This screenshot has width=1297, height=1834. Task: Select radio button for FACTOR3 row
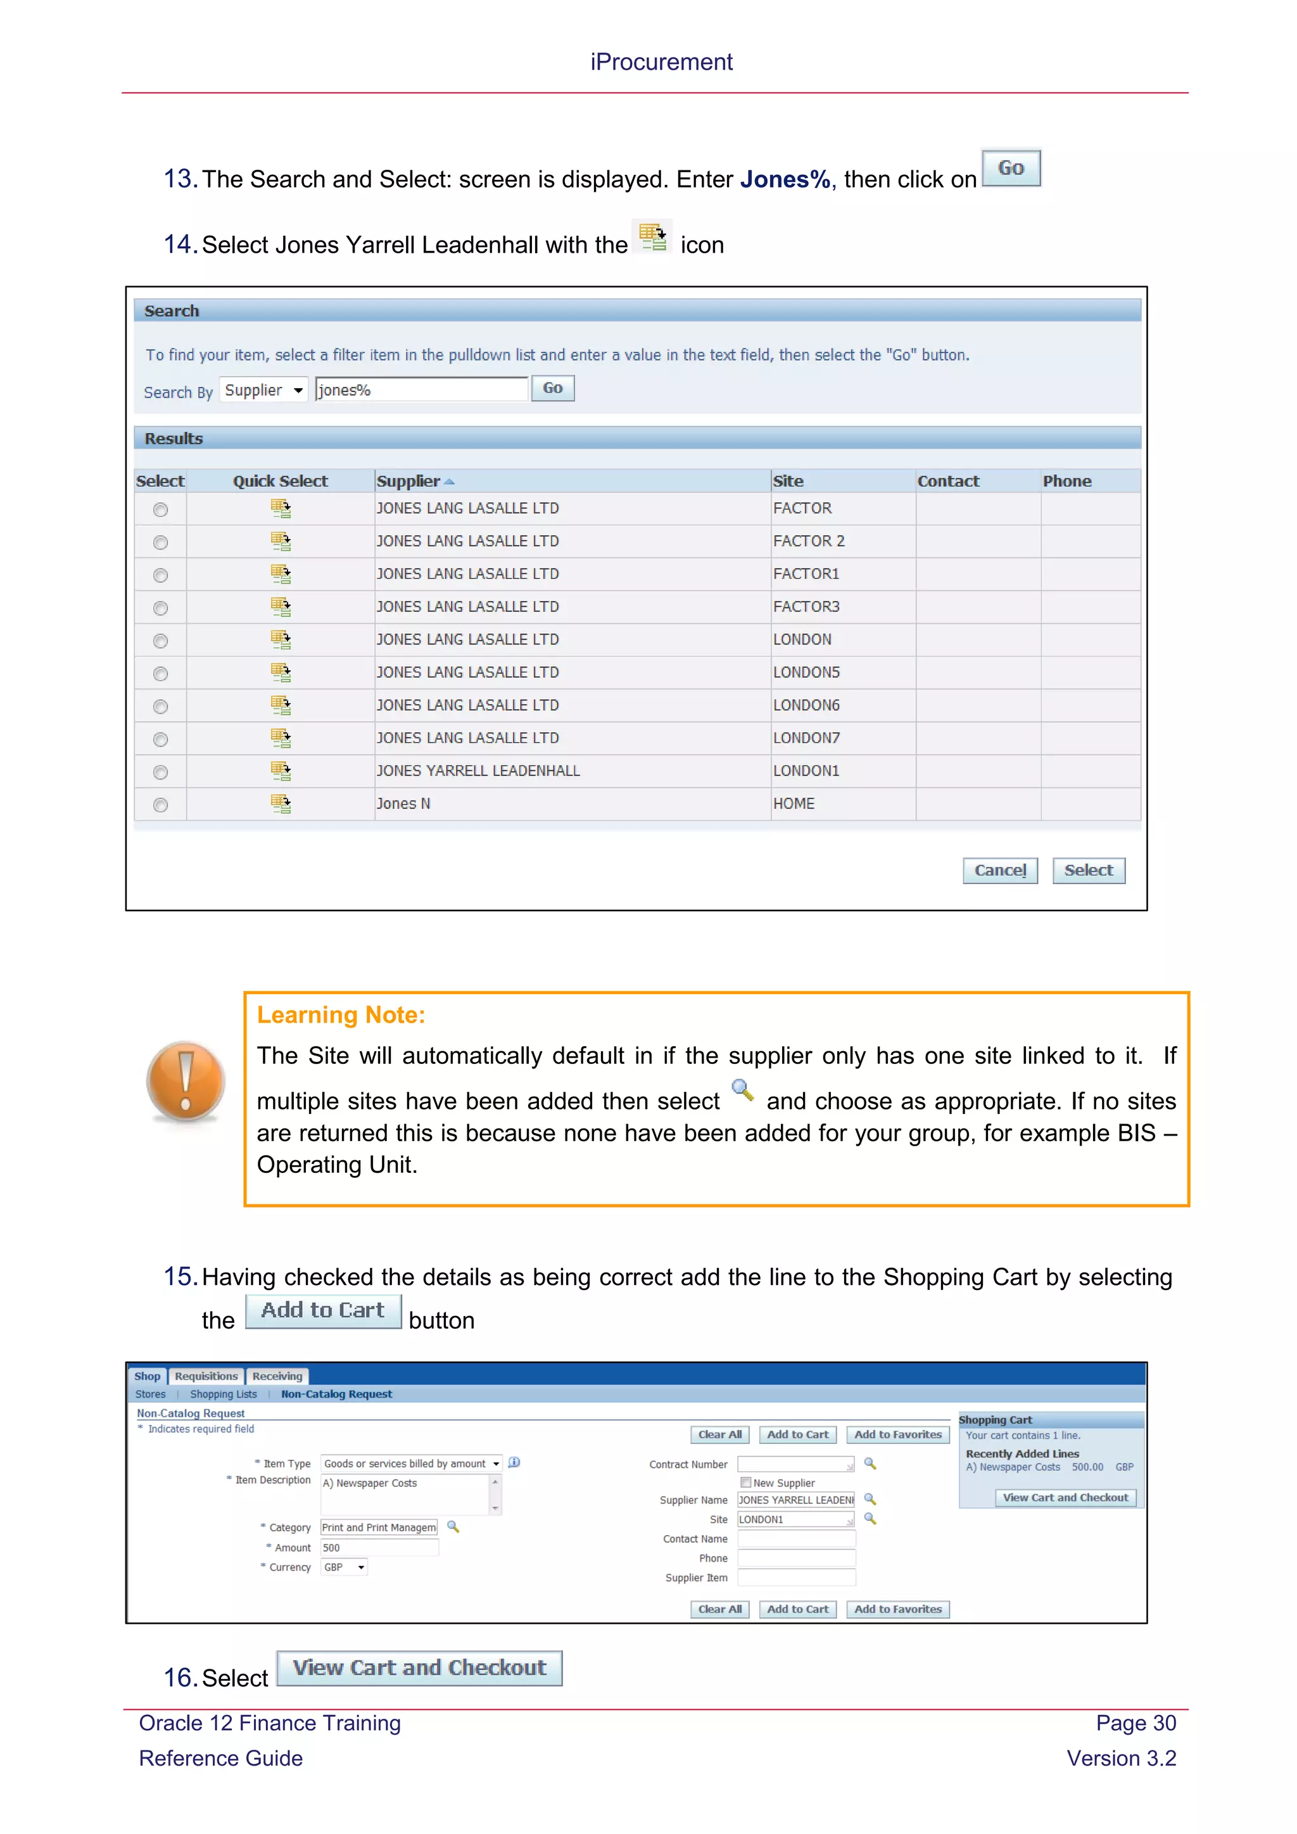pos(160,608)
